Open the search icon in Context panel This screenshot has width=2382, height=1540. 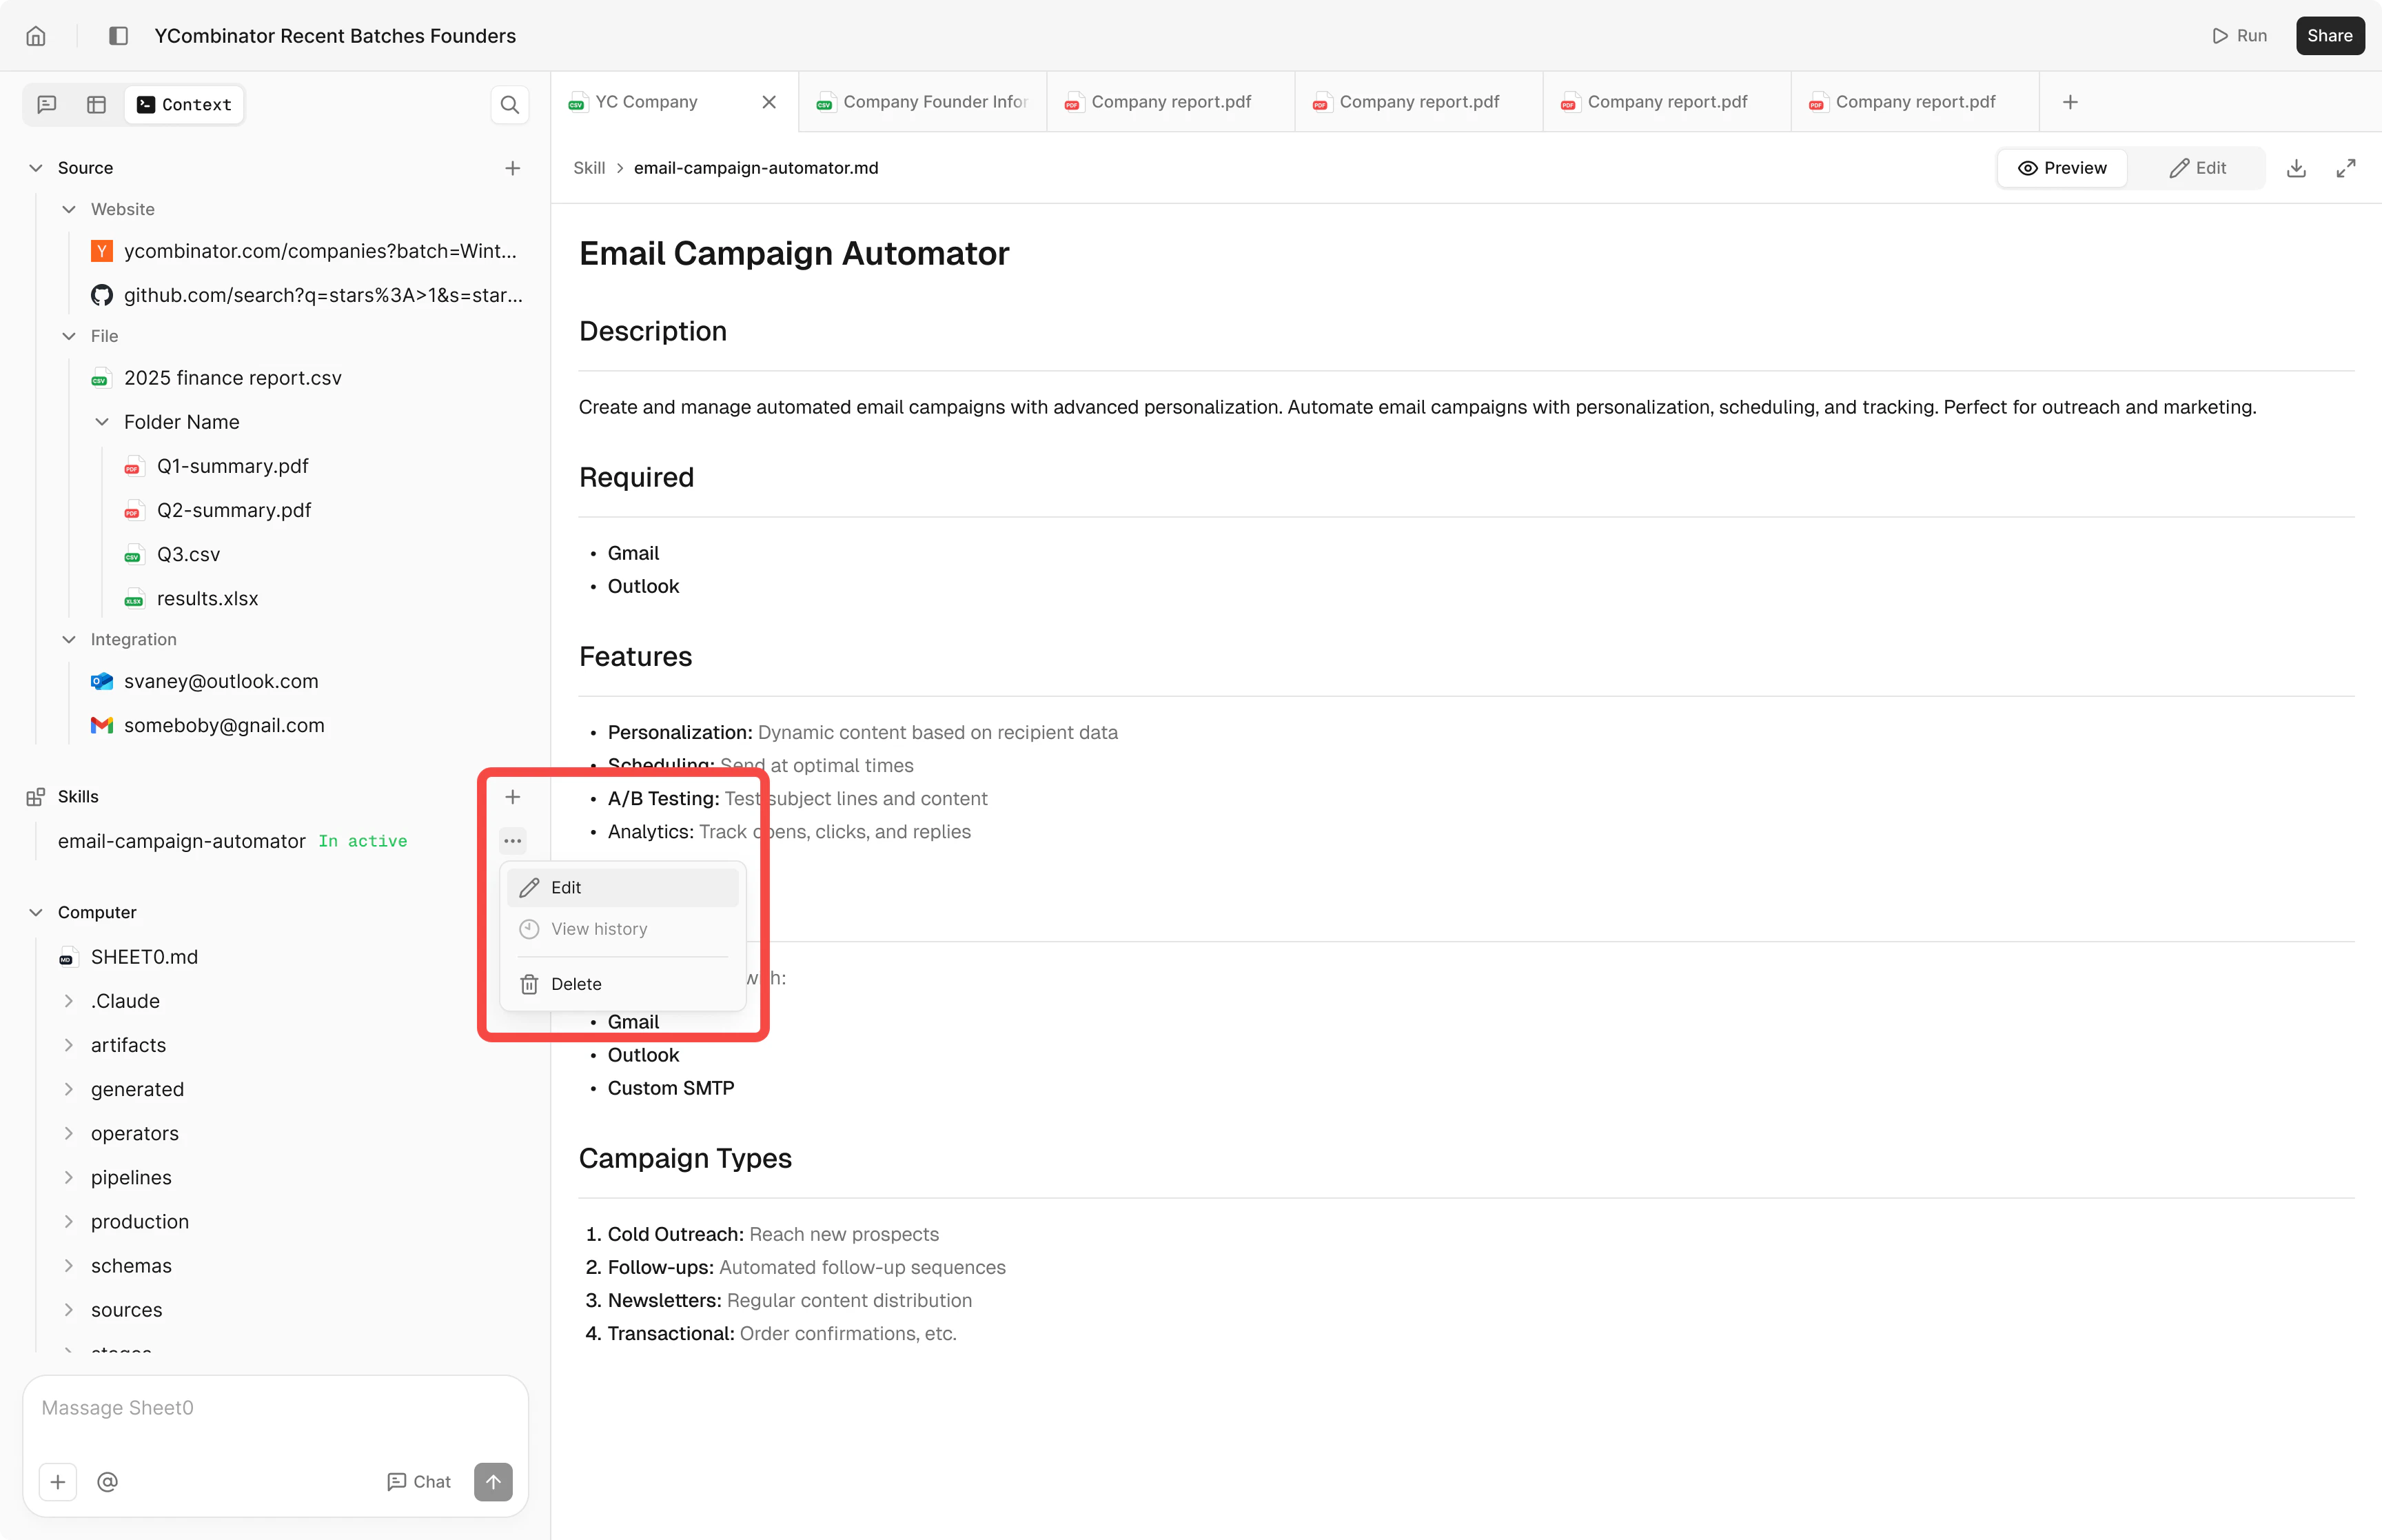click(x=510, y=105)
